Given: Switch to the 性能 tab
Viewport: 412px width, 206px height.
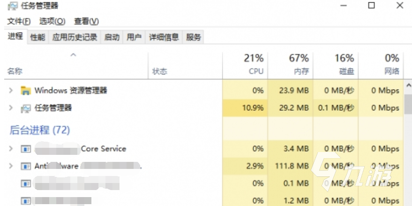Looking at the screenshot, I should 38,38.
